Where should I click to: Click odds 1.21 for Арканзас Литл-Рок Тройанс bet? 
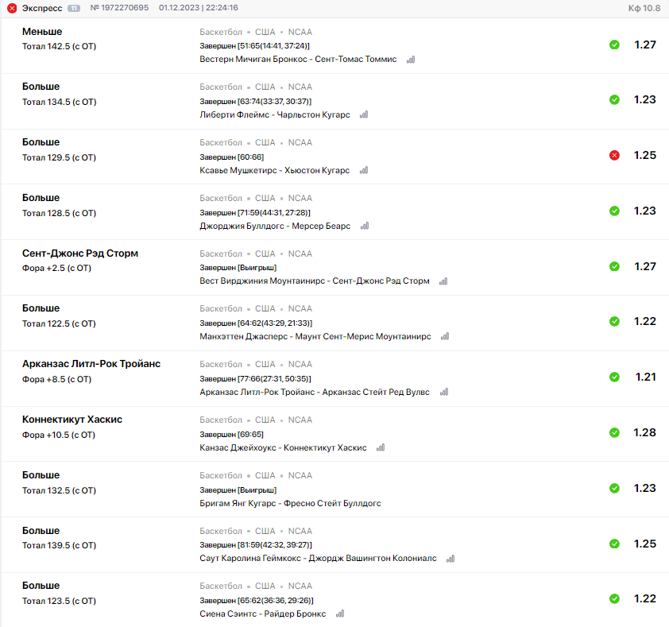point(645,377)
